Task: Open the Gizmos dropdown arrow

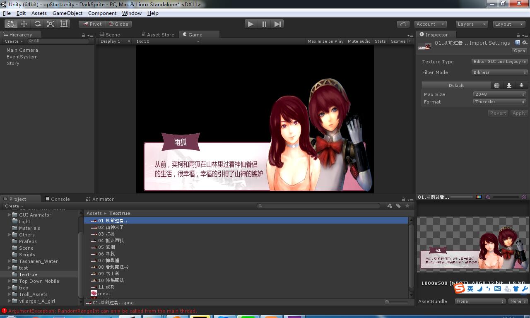Action: (x=410, y=41)
